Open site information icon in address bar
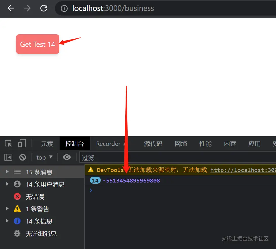 [x=64, y=8]
